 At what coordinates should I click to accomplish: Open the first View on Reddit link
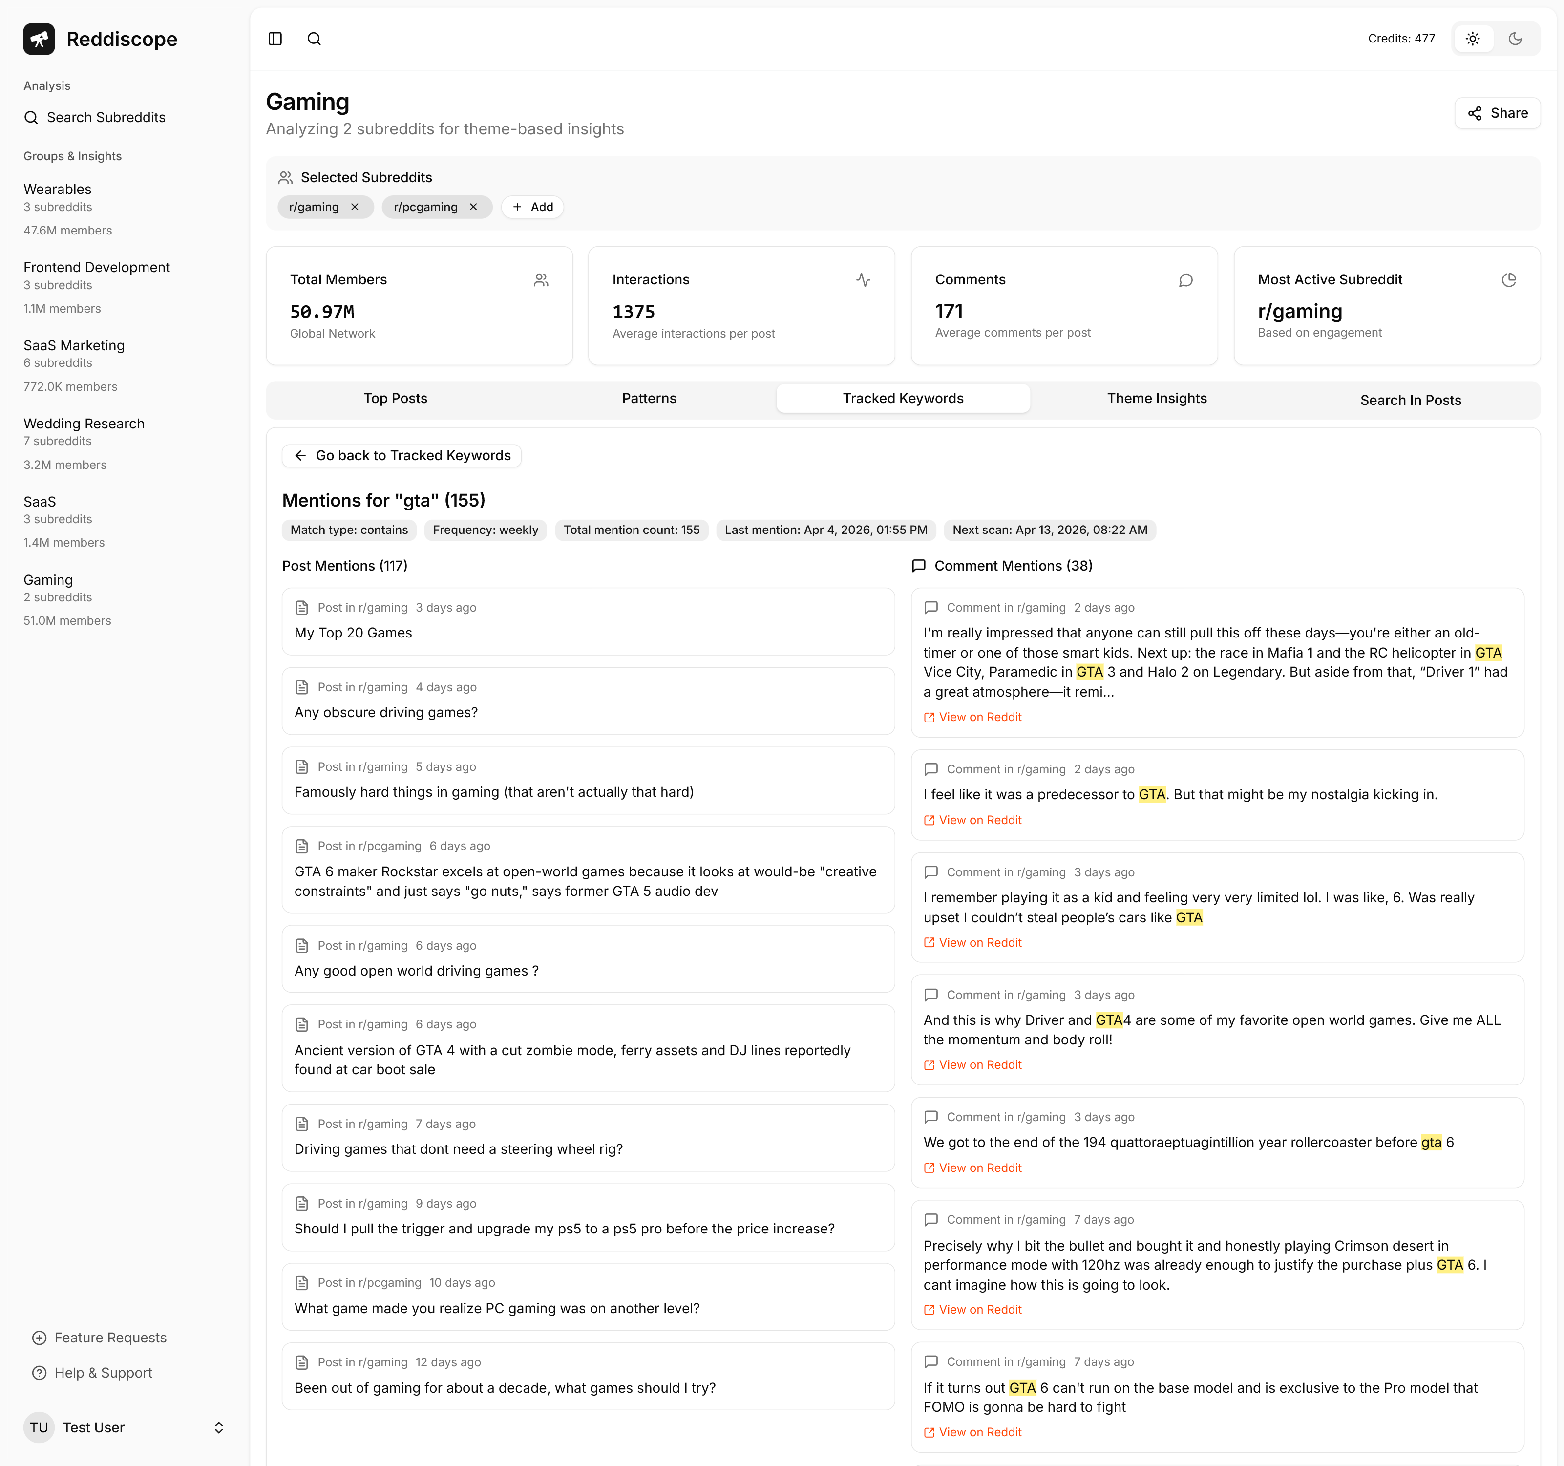[972, 717]
